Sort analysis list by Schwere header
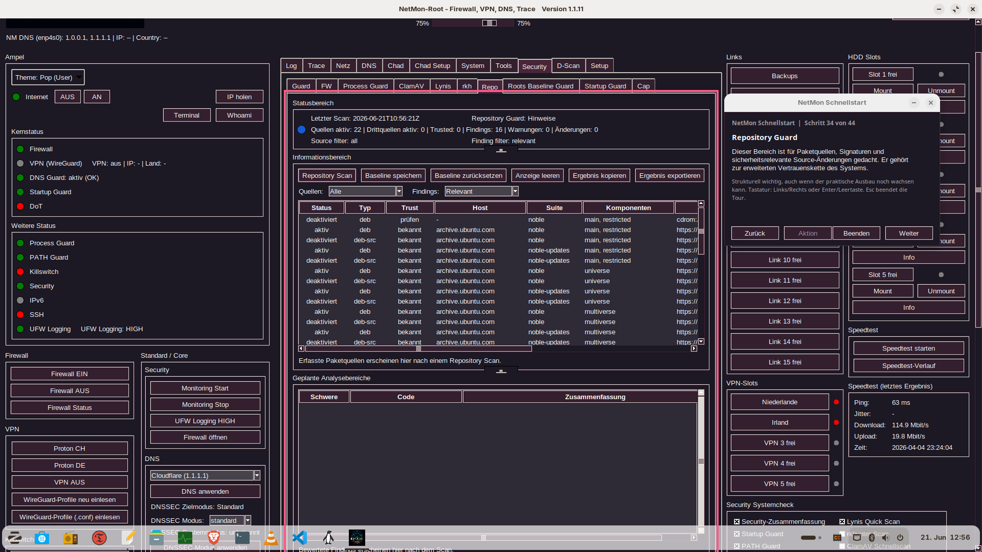 [324, 397]
